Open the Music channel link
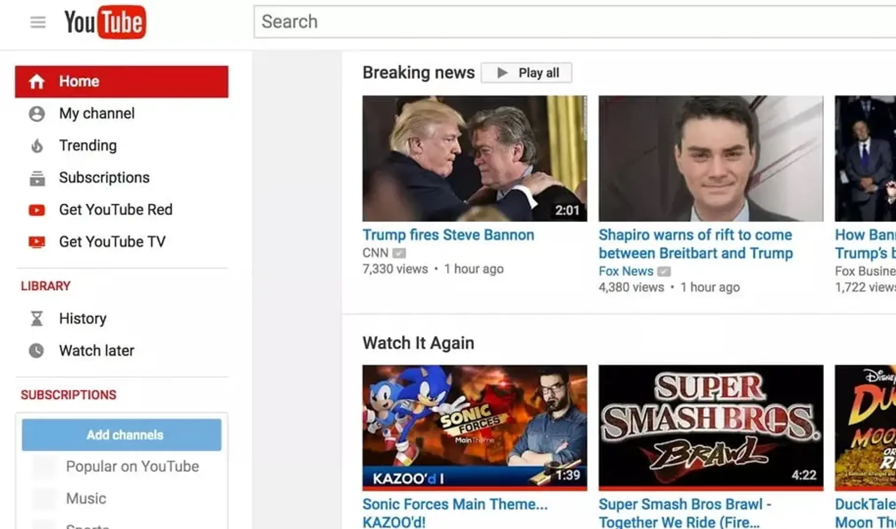 point(86,499)
